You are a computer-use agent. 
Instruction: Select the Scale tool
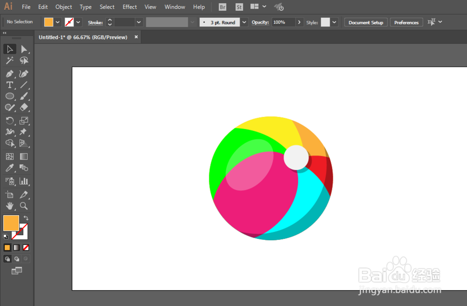[24, 120]
